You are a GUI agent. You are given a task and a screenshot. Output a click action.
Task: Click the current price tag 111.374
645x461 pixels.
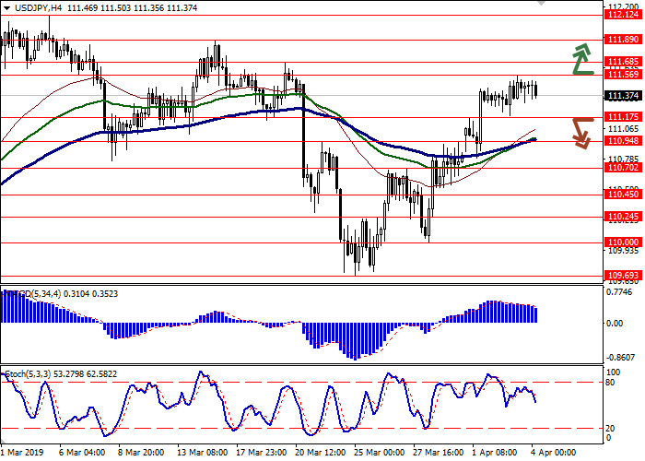click(623, 96)
